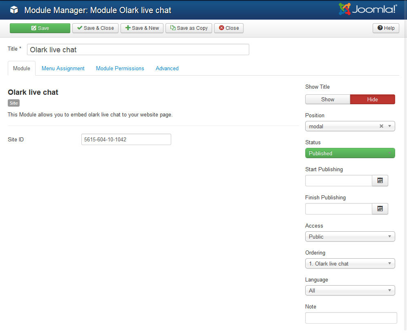Click the Site ID input field

(x=126, y=139)
